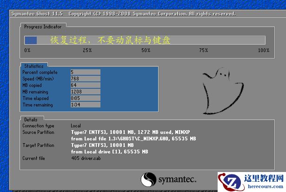
Task: Click the 'Connection type' label
Action: [x=38, y=126]
